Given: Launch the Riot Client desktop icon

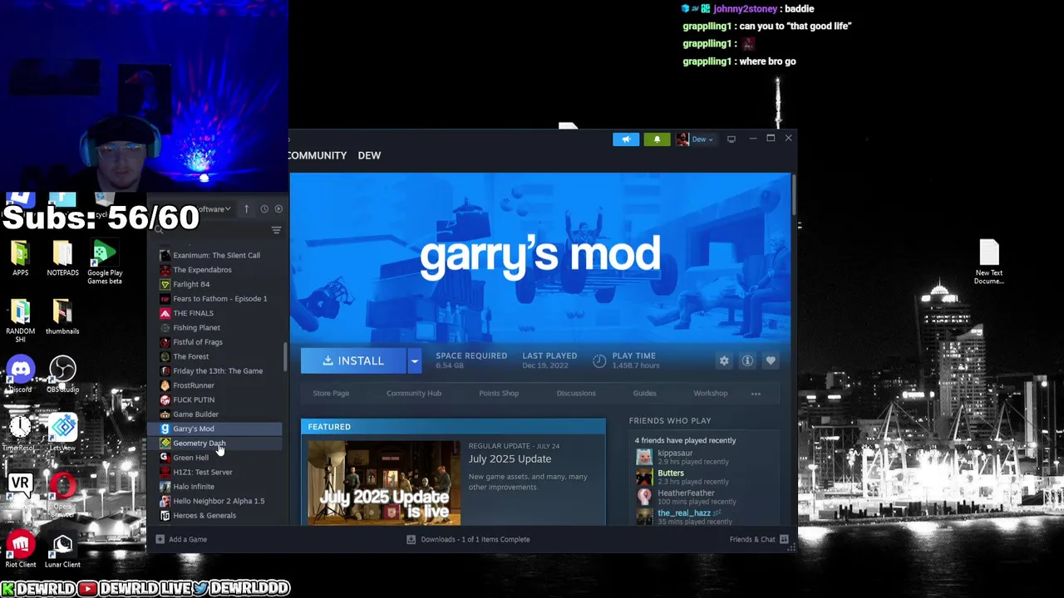Looking at the screenshot, I should click(21, 549).
